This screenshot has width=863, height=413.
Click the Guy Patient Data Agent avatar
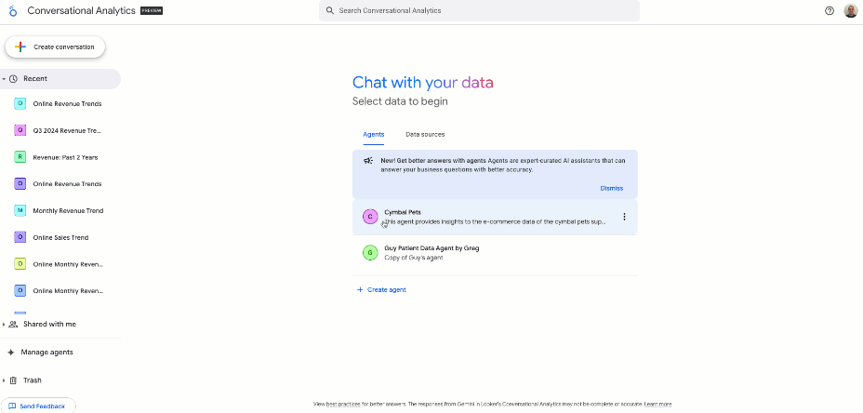tap(369, 252)
